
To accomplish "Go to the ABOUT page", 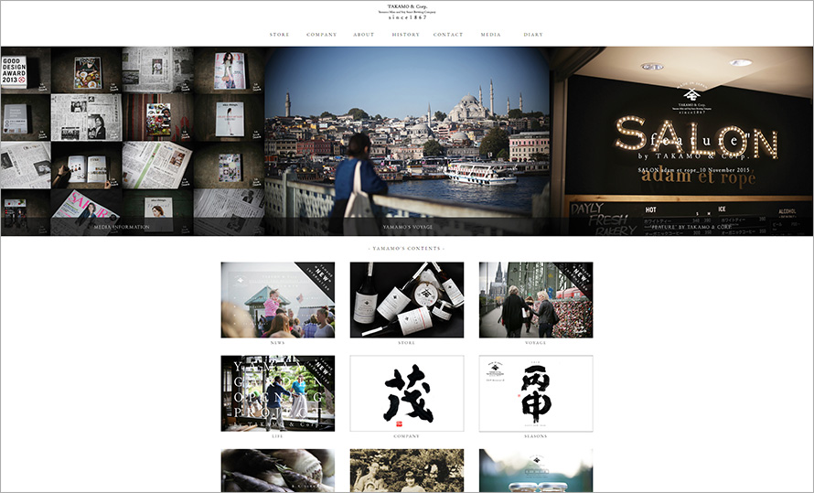I will pyautogui.click(x=363, y=35).
